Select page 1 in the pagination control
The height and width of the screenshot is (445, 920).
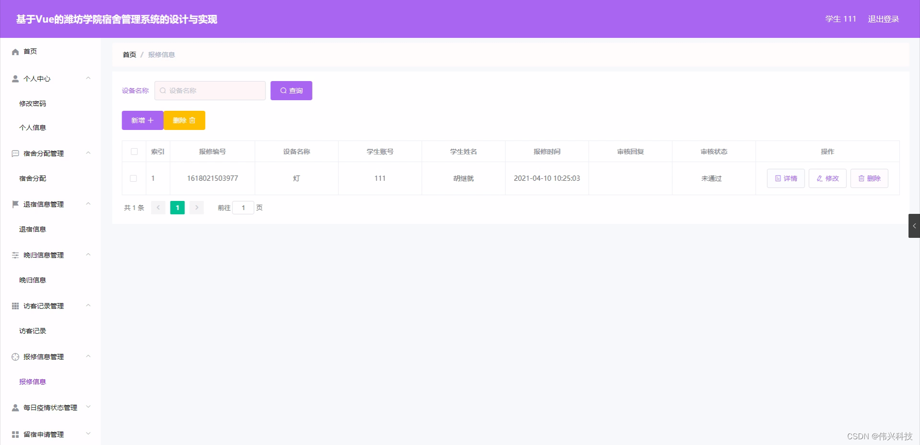tap(177, 208)
